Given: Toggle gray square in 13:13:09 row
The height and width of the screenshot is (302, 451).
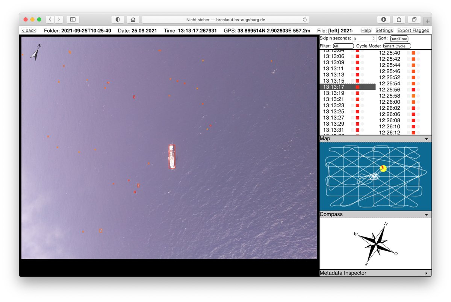Looking at the screenshot, I should point(353,62).
